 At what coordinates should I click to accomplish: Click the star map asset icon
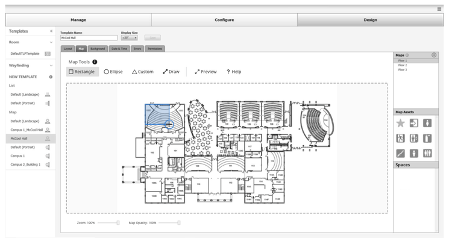(401, 124)
